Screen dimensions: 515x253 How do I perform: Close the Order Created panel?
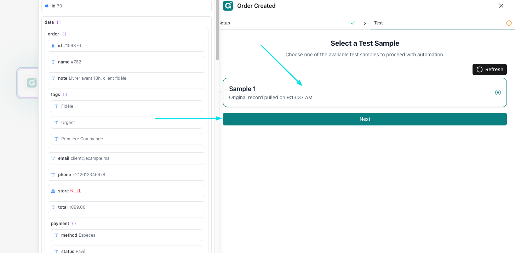point(501,6)
